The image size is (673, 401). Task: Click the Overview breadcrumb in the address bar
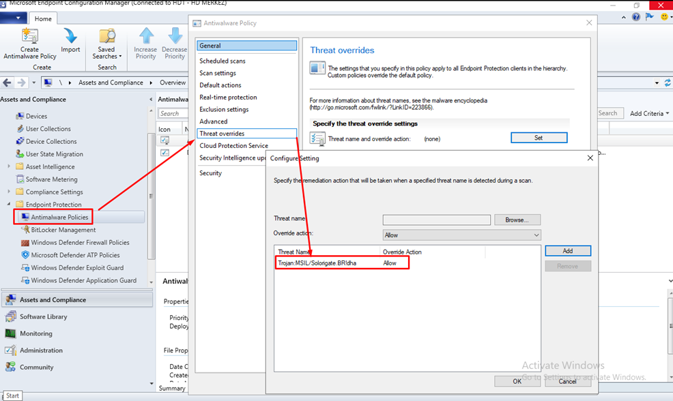point(173,83)
